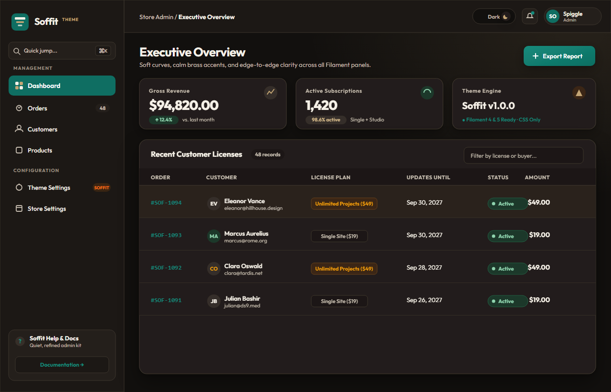Click the ⌘K shortcut badge
The height and width of the screenshot is (392, 611).
tap(103, 51)
